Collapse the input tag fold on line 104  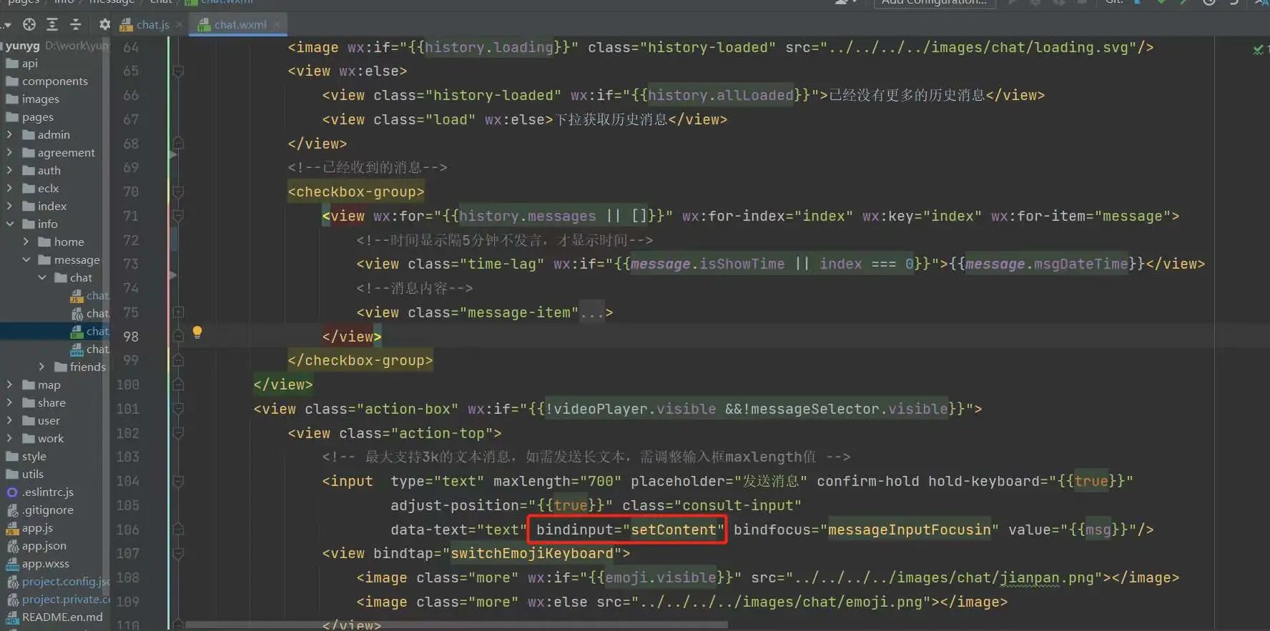[x=178, y=481]
